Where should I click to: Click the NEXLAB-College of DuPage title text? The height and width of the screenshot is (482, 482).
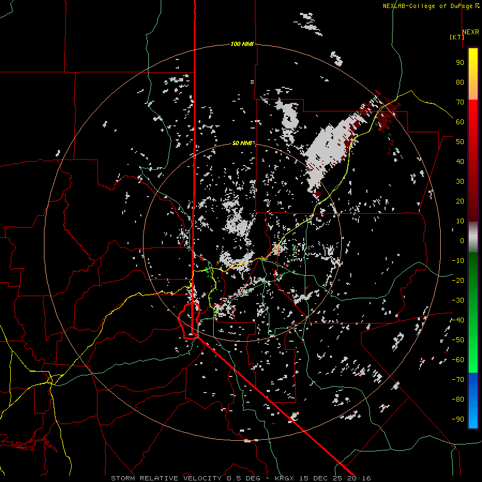tap(427, 6)
